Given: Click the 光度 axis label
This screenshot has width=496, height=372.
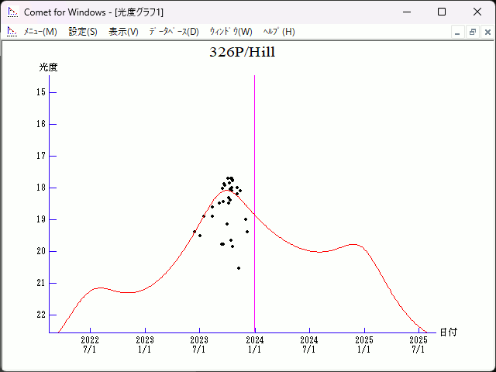Looking at the screenshot, I should pyautogui.click(x=49, y=67).
